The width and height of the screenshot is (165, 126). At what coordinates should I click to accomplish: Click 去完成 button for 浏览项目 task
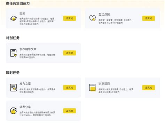tap(149, 88)
